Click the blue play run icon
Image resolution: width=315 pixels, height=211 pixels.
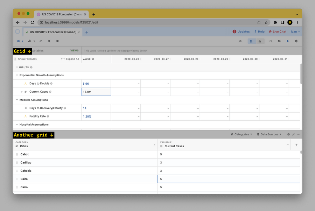coord(288,41)
